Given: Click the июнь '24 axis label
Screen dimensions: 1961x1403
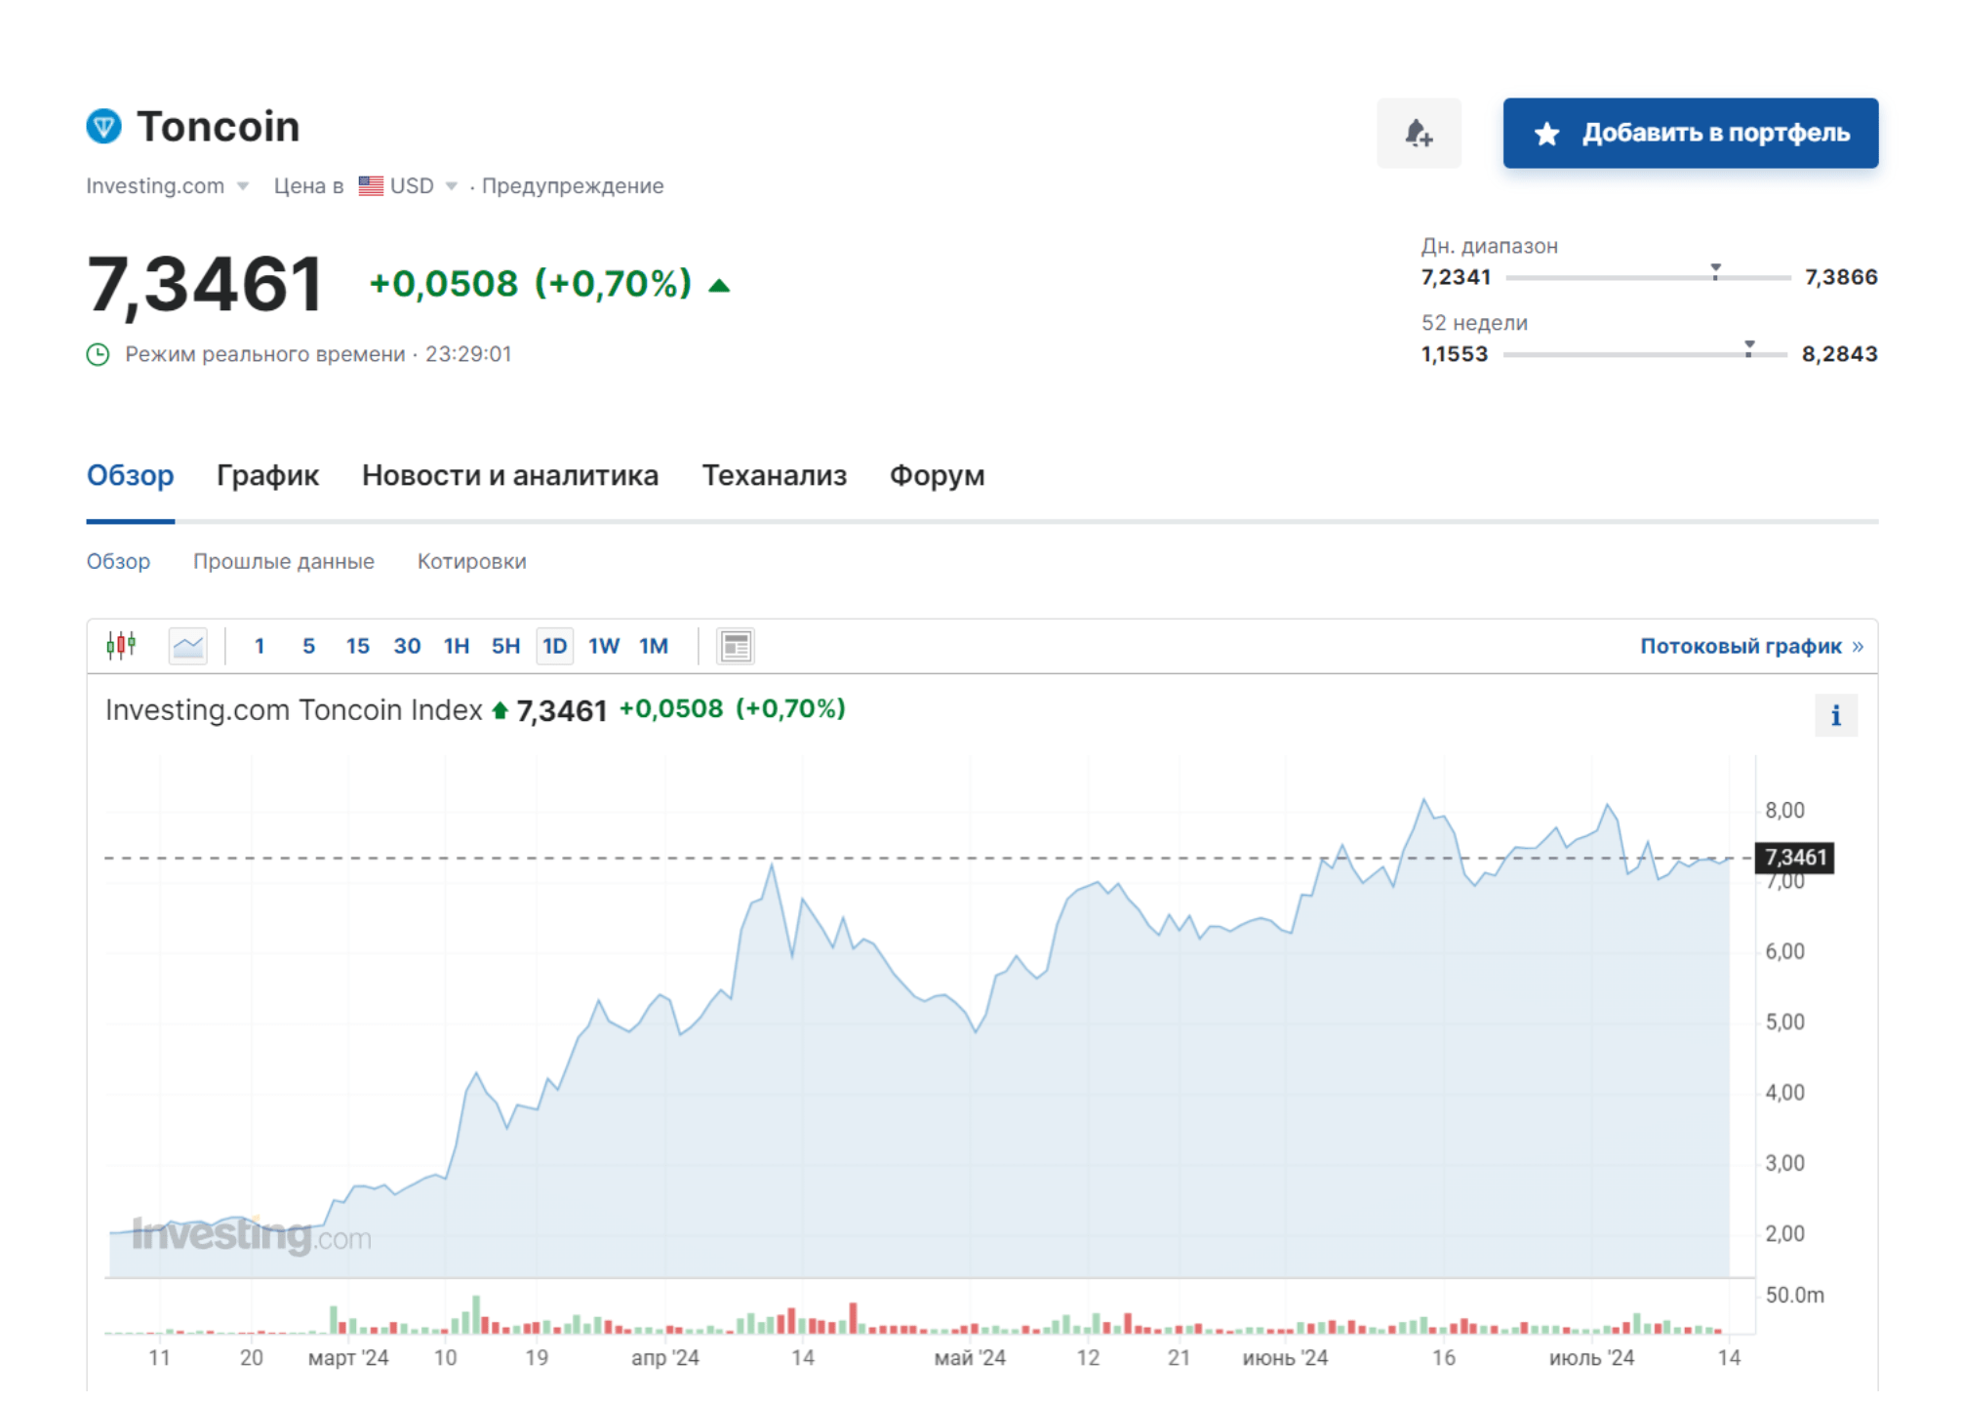Looking at the screenshot, I should tap(1284, 1357).
